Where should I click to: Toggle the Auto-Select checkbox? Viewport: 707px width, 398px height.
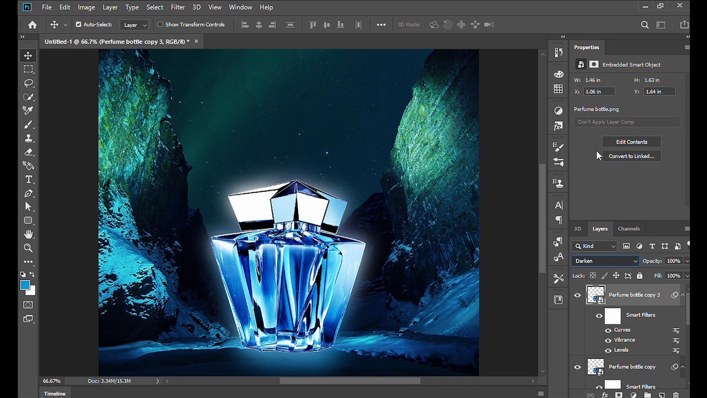coord(78,24)
